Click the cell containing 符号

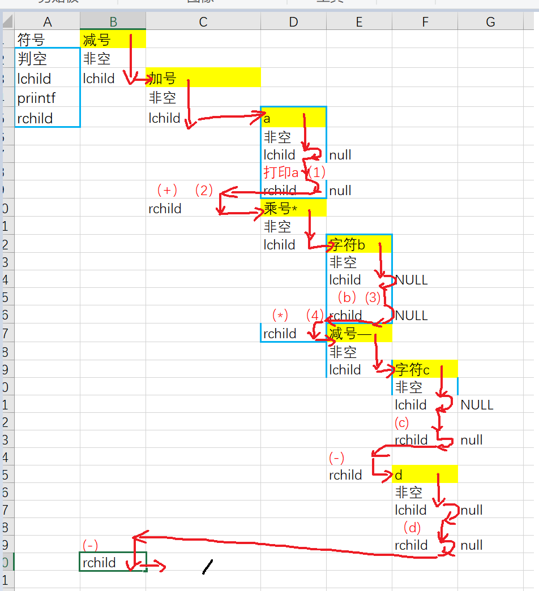coord(47,39)
